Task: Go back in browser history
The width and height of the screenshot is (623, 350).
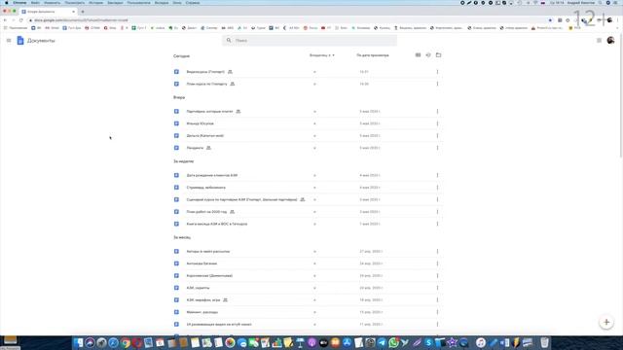Action: point(5,20)
